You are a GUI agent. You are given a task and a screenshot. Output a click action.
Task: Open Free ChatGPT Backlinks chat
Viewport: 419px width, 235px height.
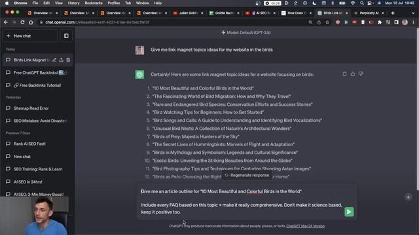[x=37, y=72]
